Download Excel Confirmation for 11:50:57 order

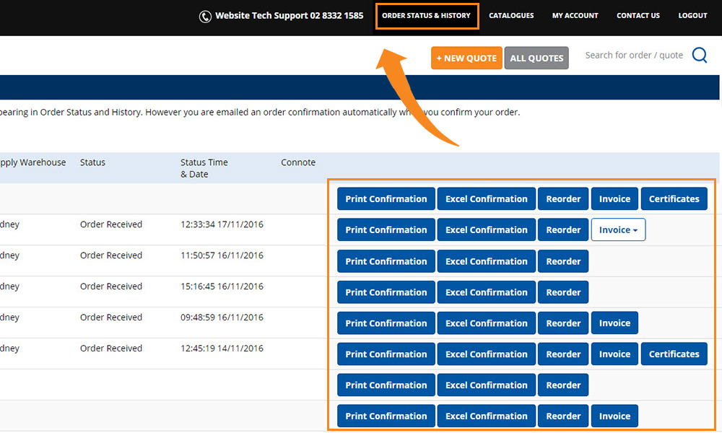(486, 261)
